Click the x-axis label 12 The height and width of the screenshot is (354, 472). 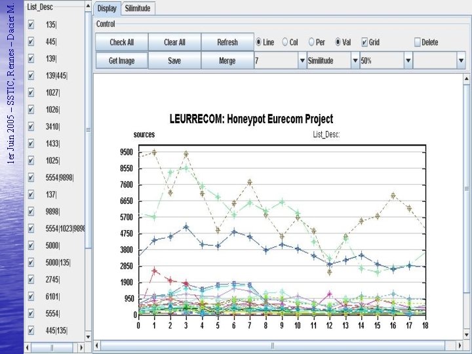coord(329,325)
